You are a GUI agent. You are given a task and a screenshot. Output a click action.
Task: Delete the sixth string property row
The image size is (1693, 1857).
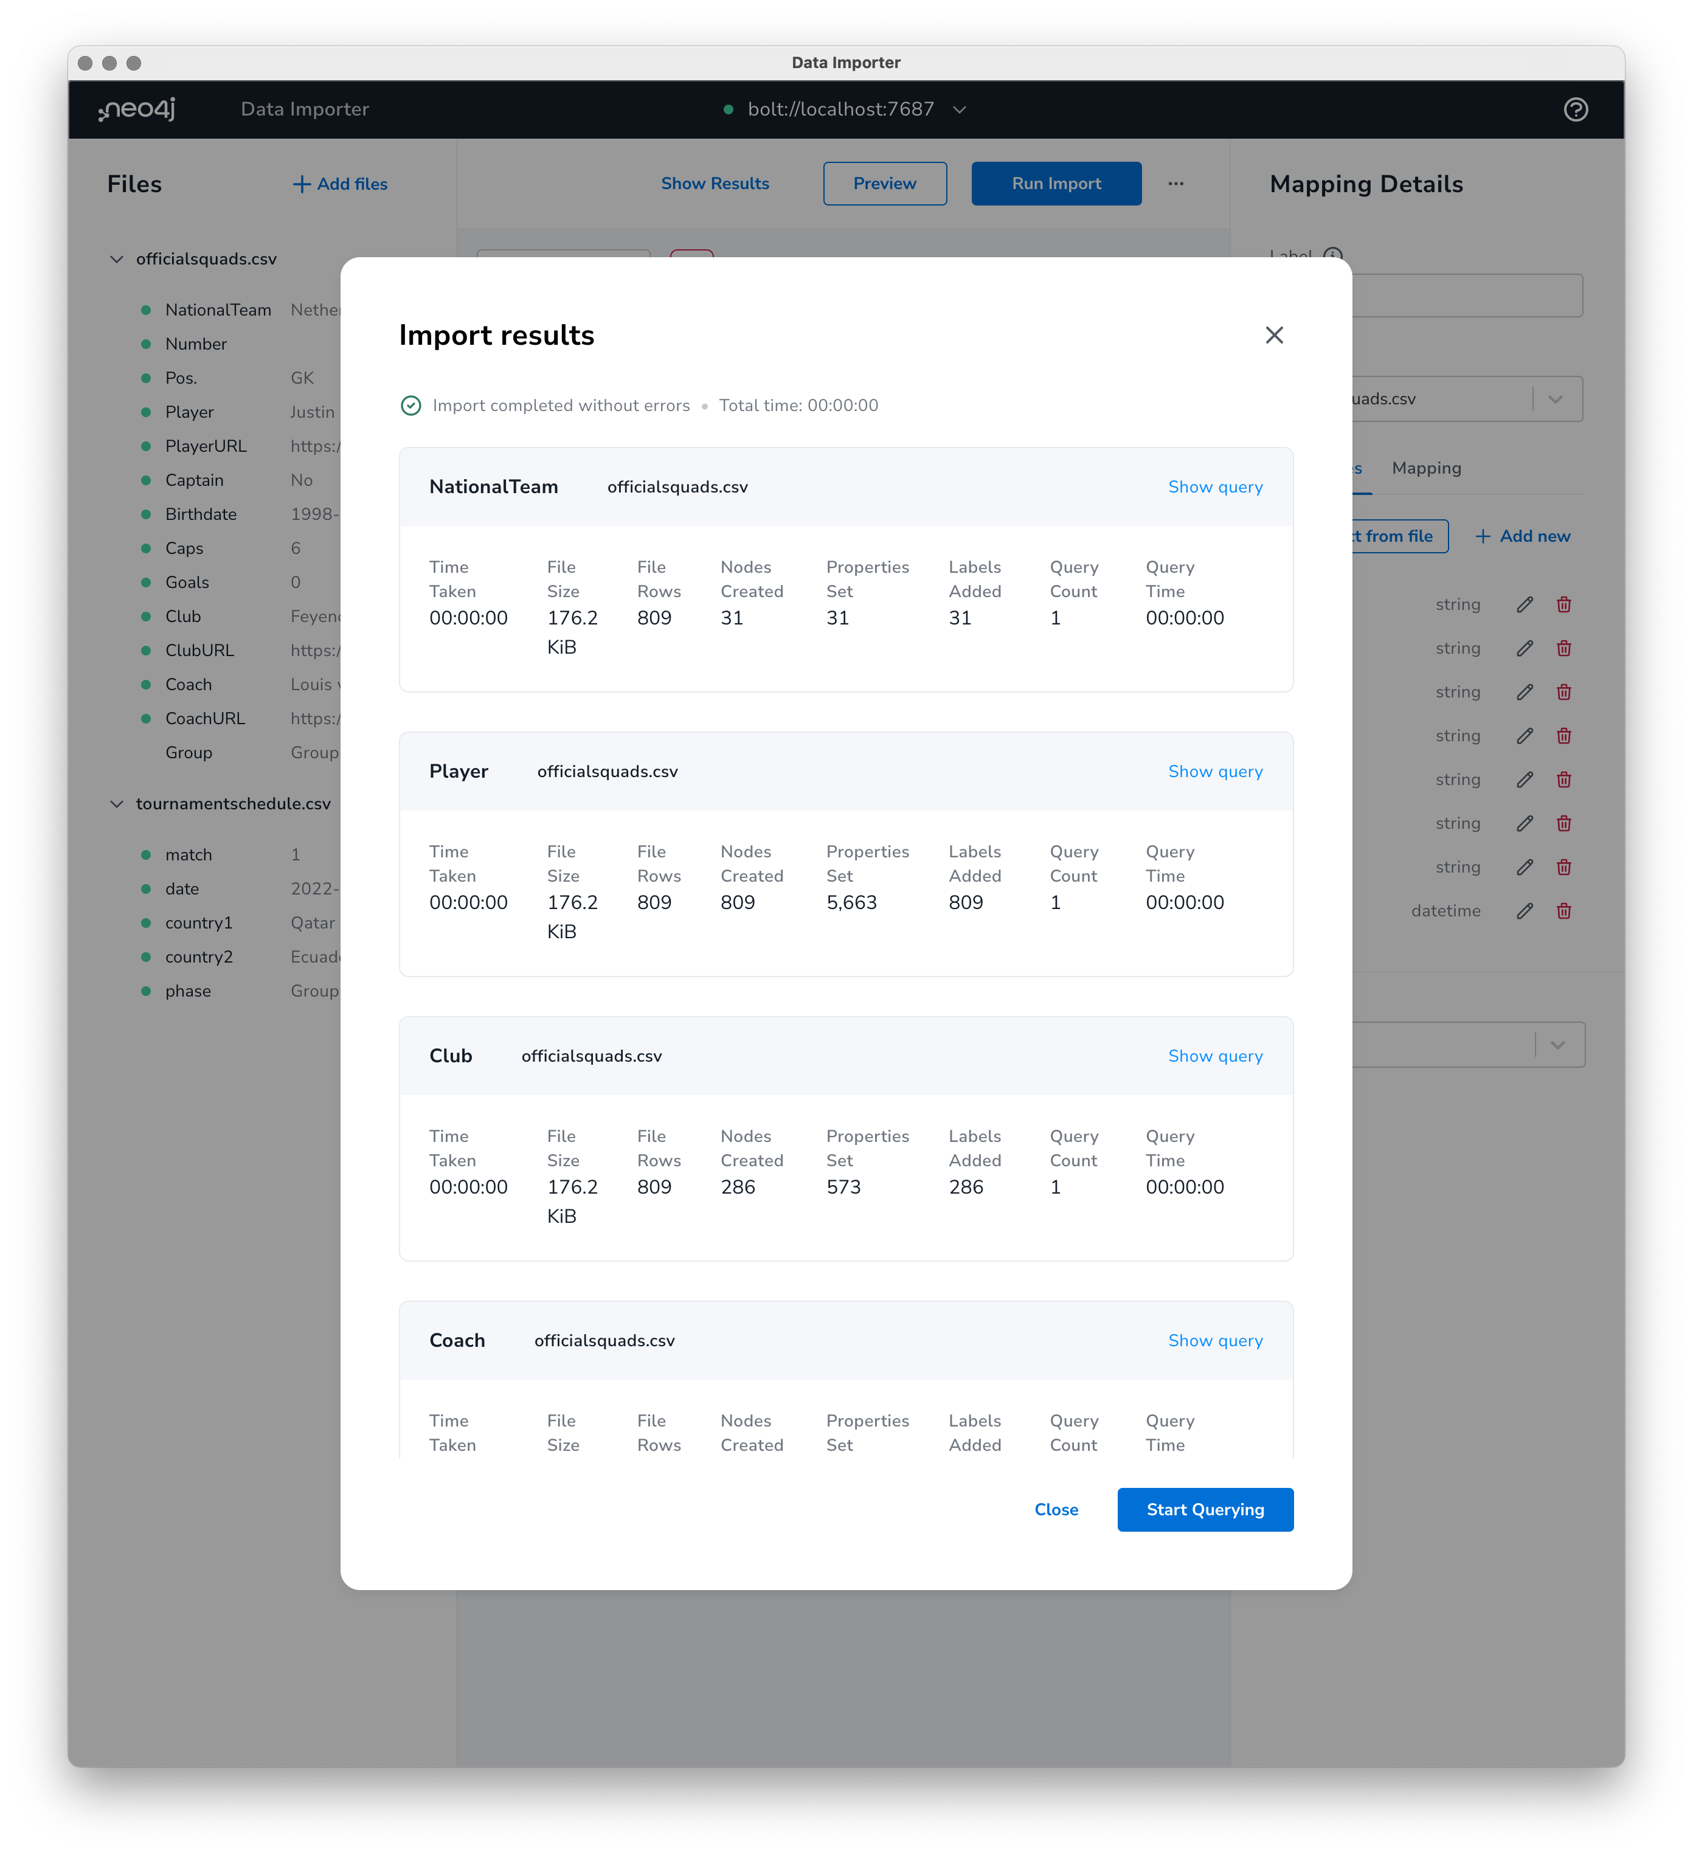coord(1563,823)
